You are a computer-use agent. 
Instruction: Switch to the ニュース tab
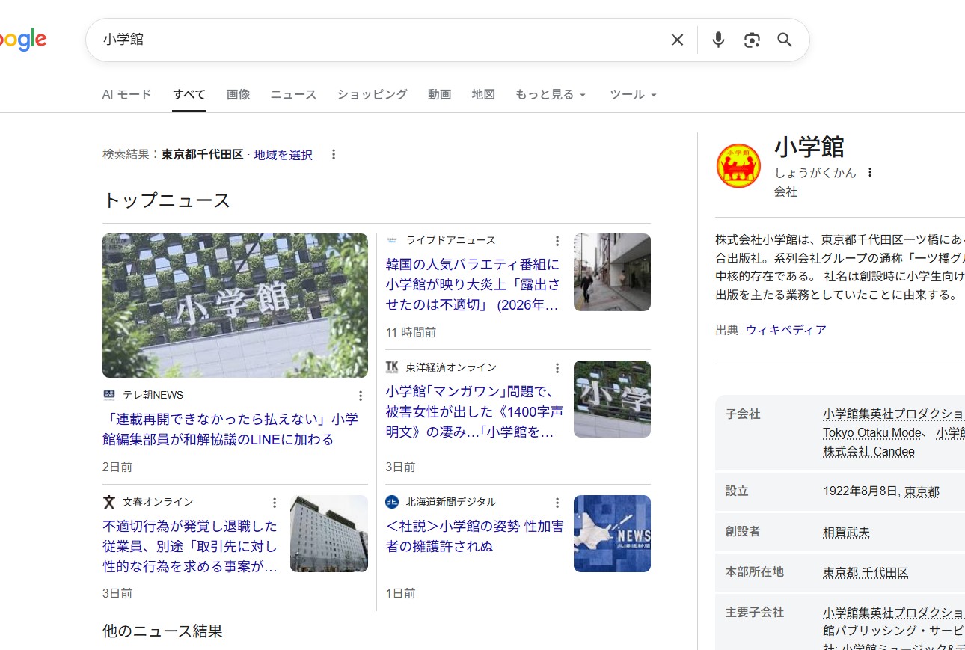tap(293, 94)
